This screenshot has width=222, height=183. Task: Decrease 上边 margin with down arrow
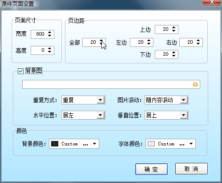174,31
